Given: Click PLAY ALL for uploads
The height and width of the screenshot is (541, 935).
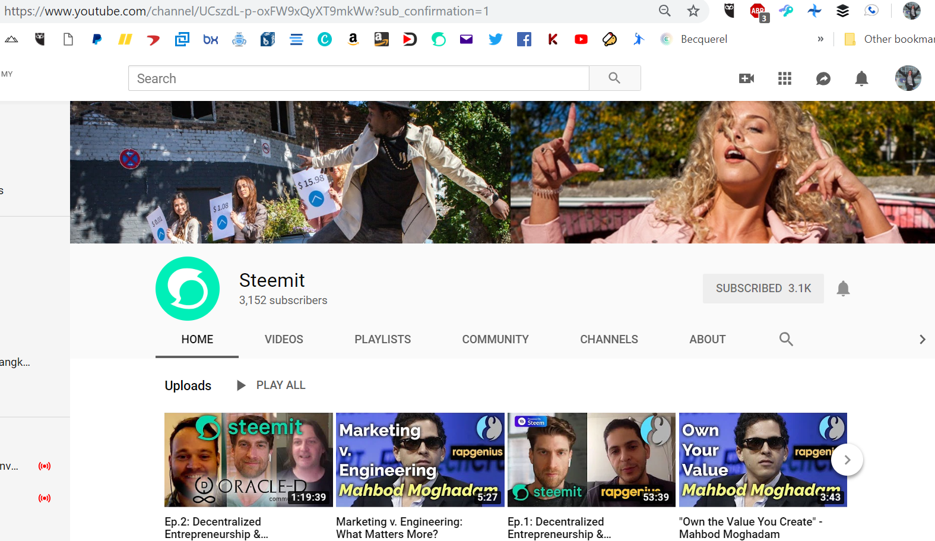Looking at the screenshot, I should [x=271, y=385].
